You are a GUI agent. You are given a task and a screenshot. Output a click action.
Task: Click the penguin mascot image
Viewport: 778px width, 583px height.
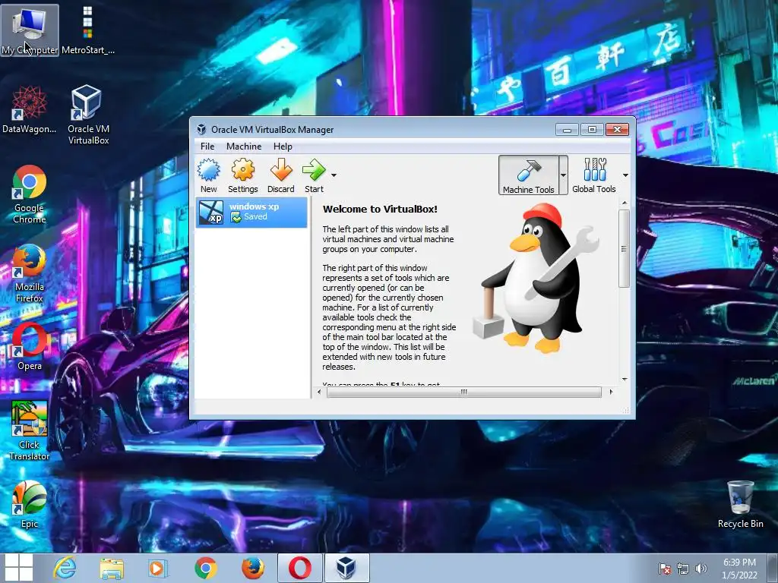tap(536, 279)
